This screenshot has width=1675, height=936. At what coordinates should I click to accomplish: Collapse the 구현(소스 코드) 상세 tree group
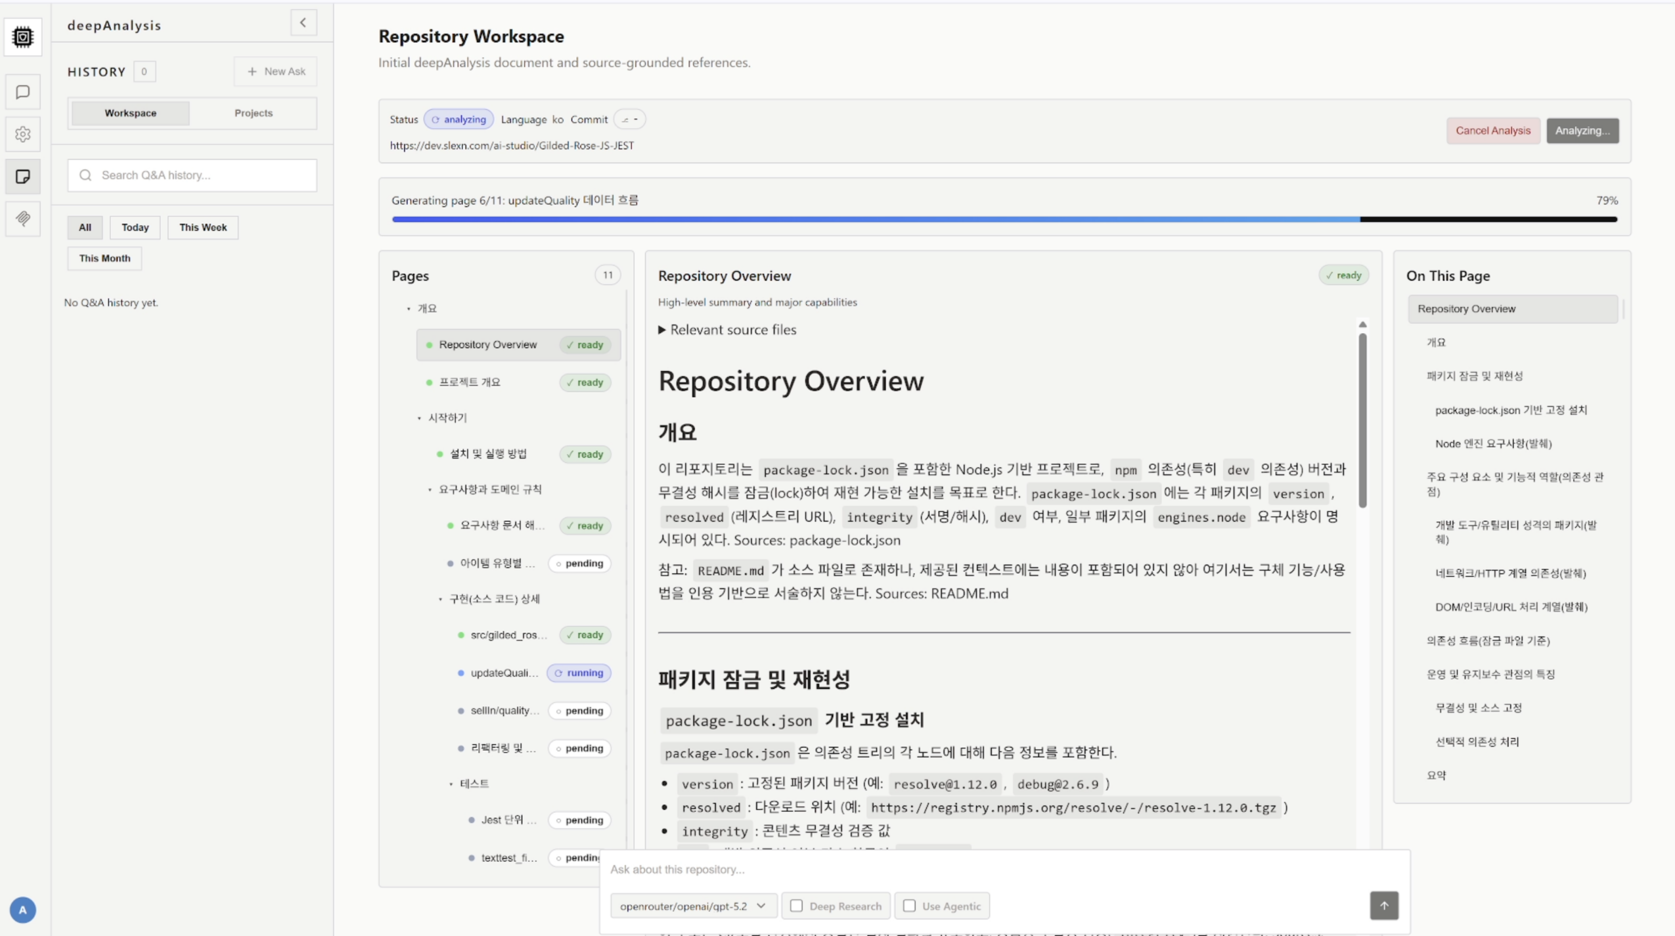[440, 599]
